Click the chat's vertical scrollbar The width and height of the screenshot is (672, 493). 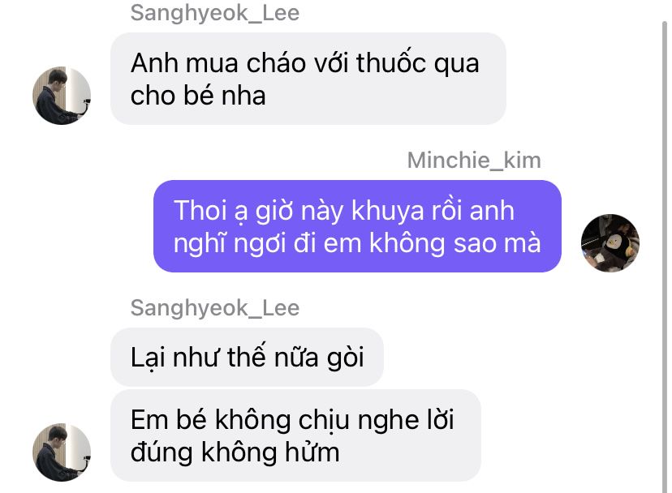(x=664, y=256)
